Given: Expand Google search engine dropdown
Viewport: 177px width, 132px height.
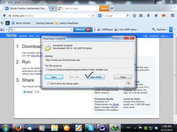Looking at the screenshot, I should point(103,16).
